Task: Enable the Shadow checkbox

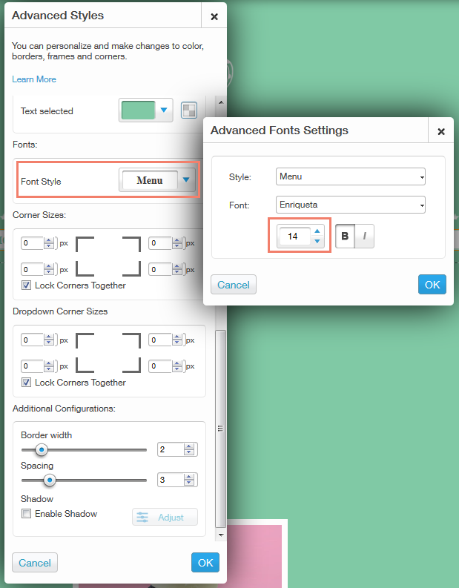Action: [26, 514]
